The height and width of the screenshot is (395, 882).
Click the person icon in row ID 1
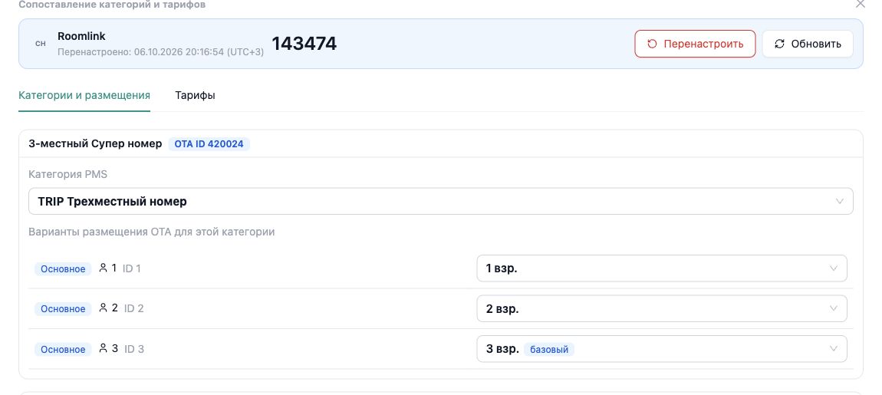tap(103, 268)
